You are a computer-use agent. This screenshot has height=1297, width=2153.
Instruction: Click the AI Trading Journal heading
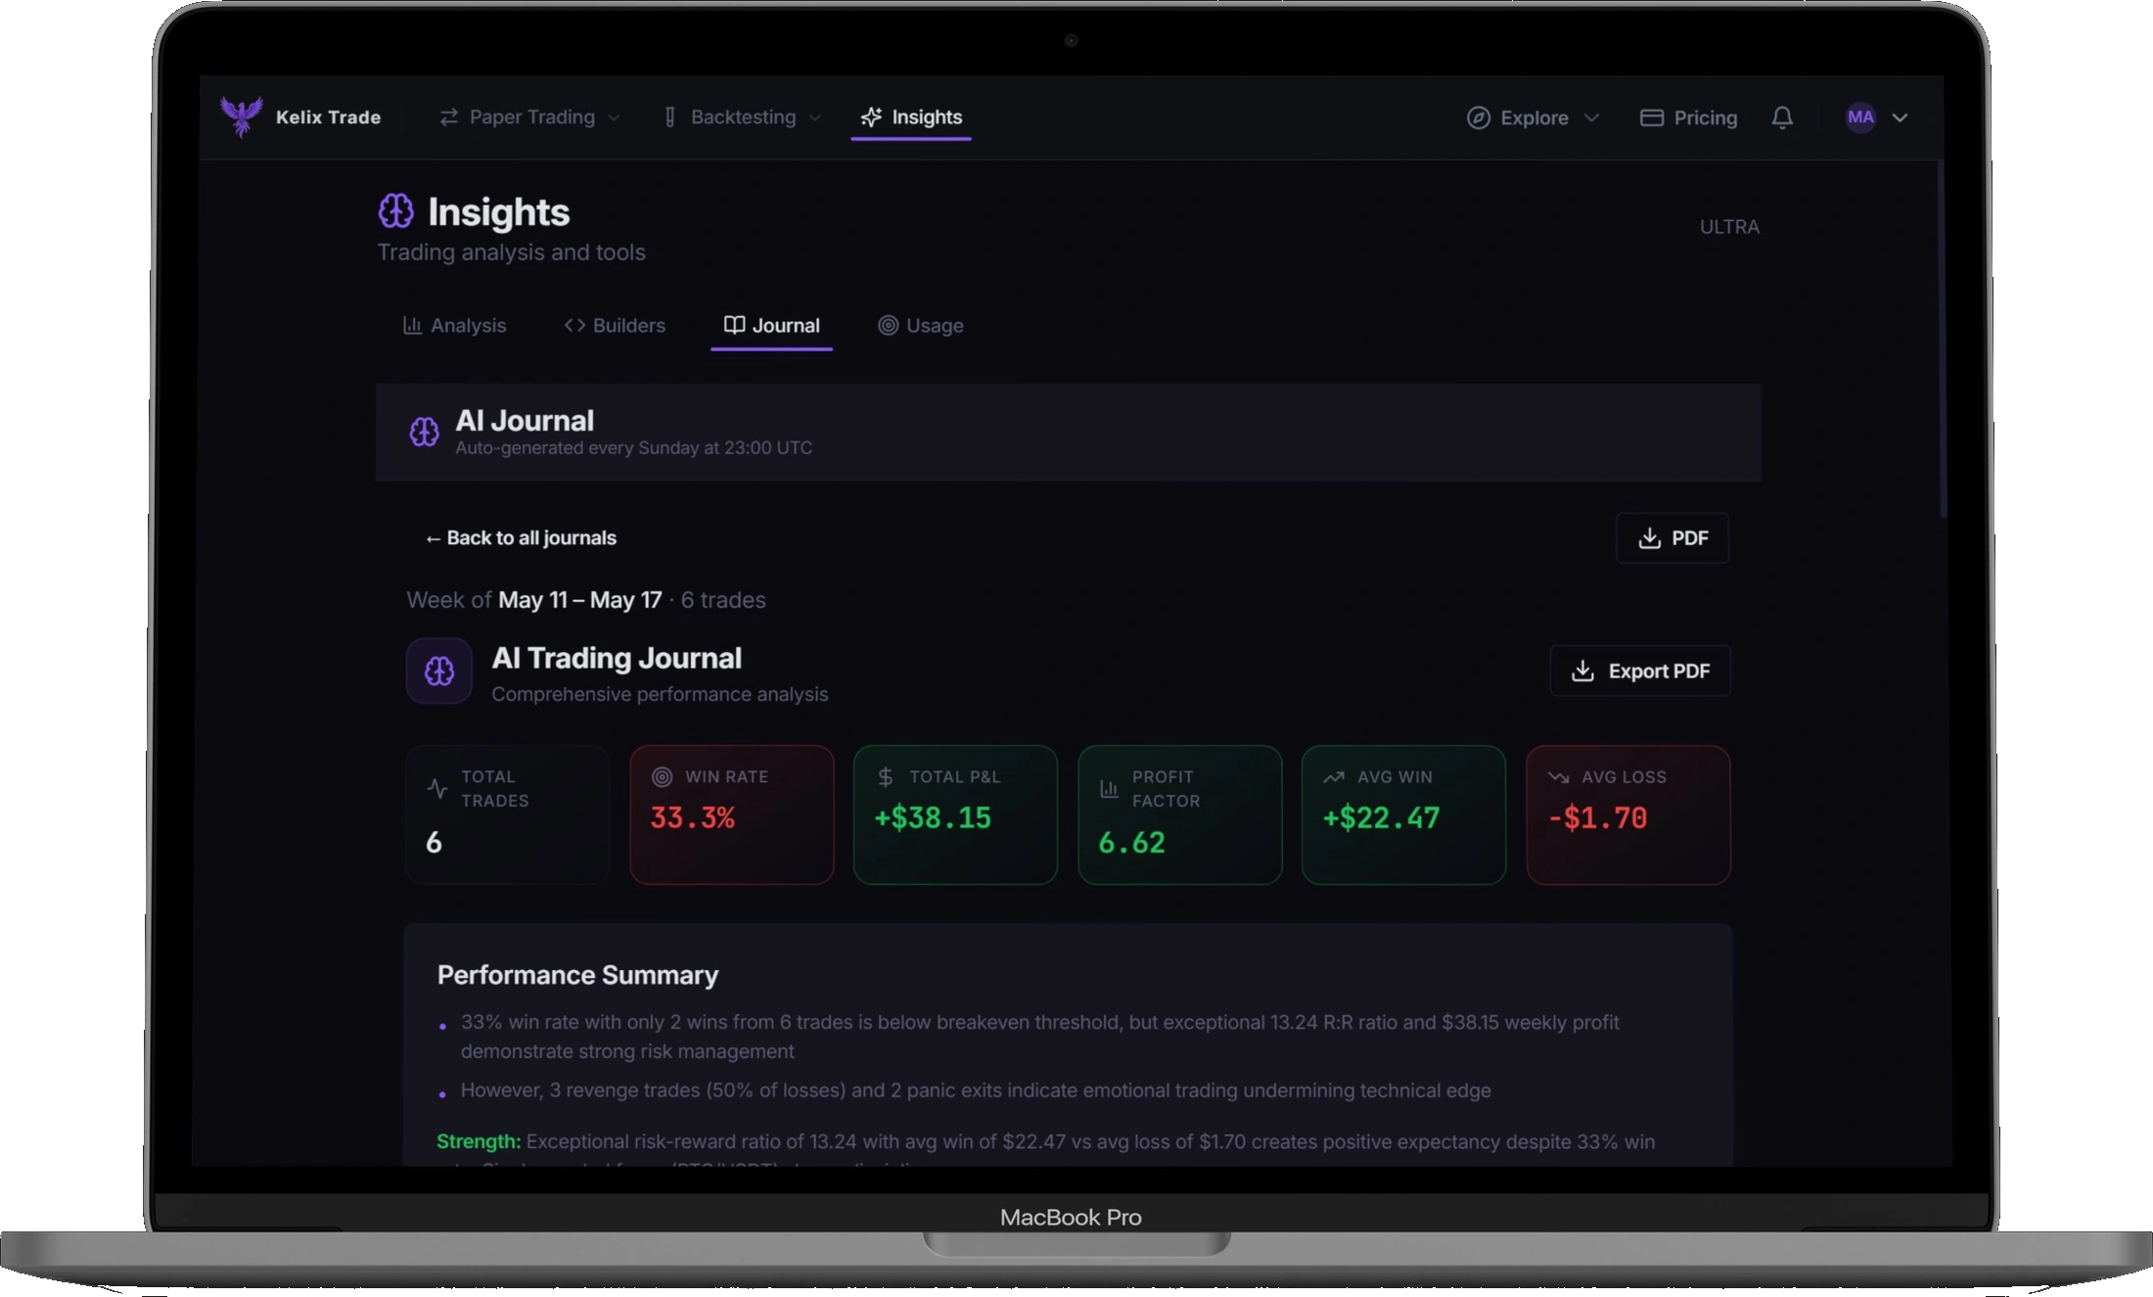point(617,658)
